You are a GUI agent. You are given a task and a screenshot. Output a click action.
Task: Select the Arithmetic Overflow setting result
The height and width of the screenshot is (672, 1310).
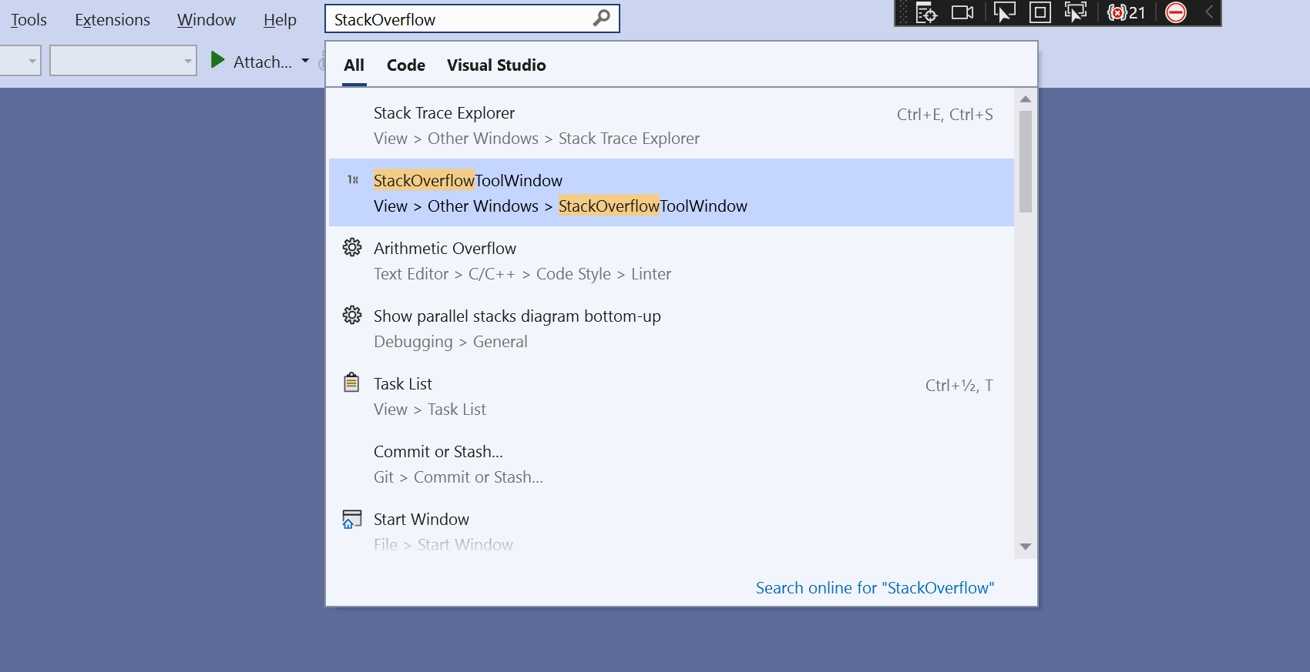(671, 260)
